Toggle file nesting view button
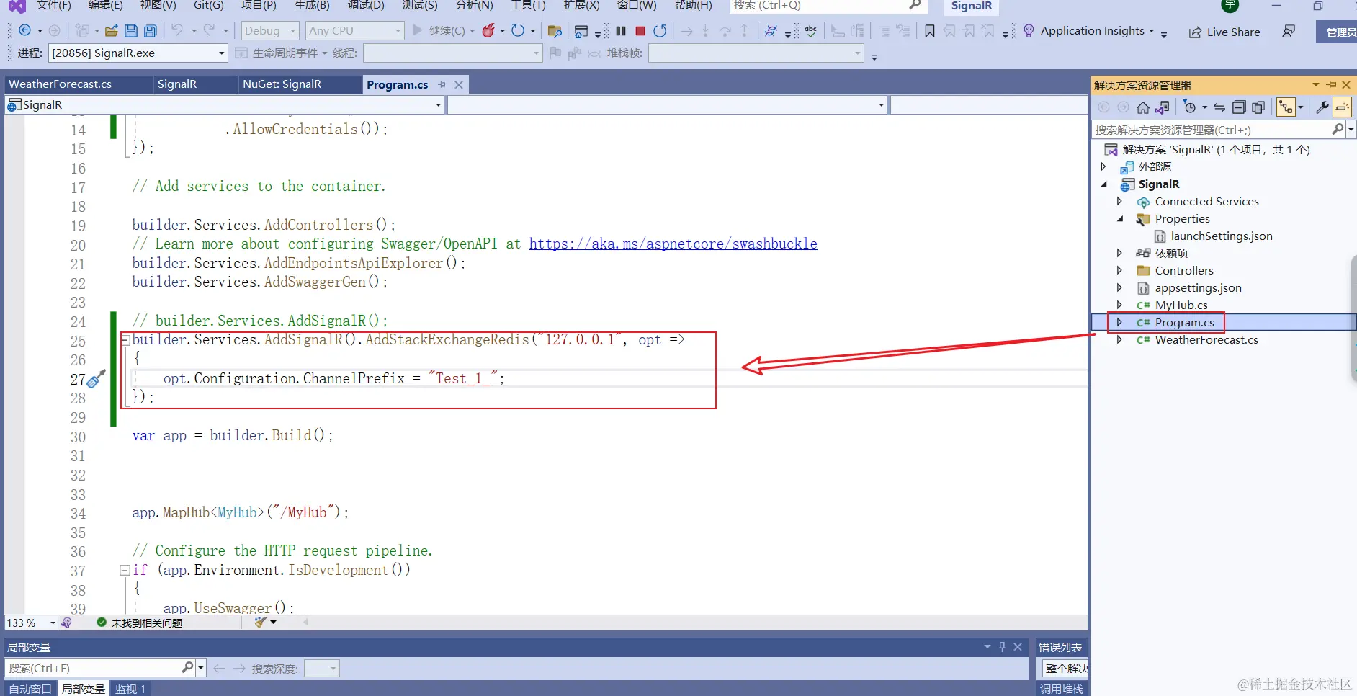The height and width of the screenshot is (696, 1357). click(x=1286, y=107)
